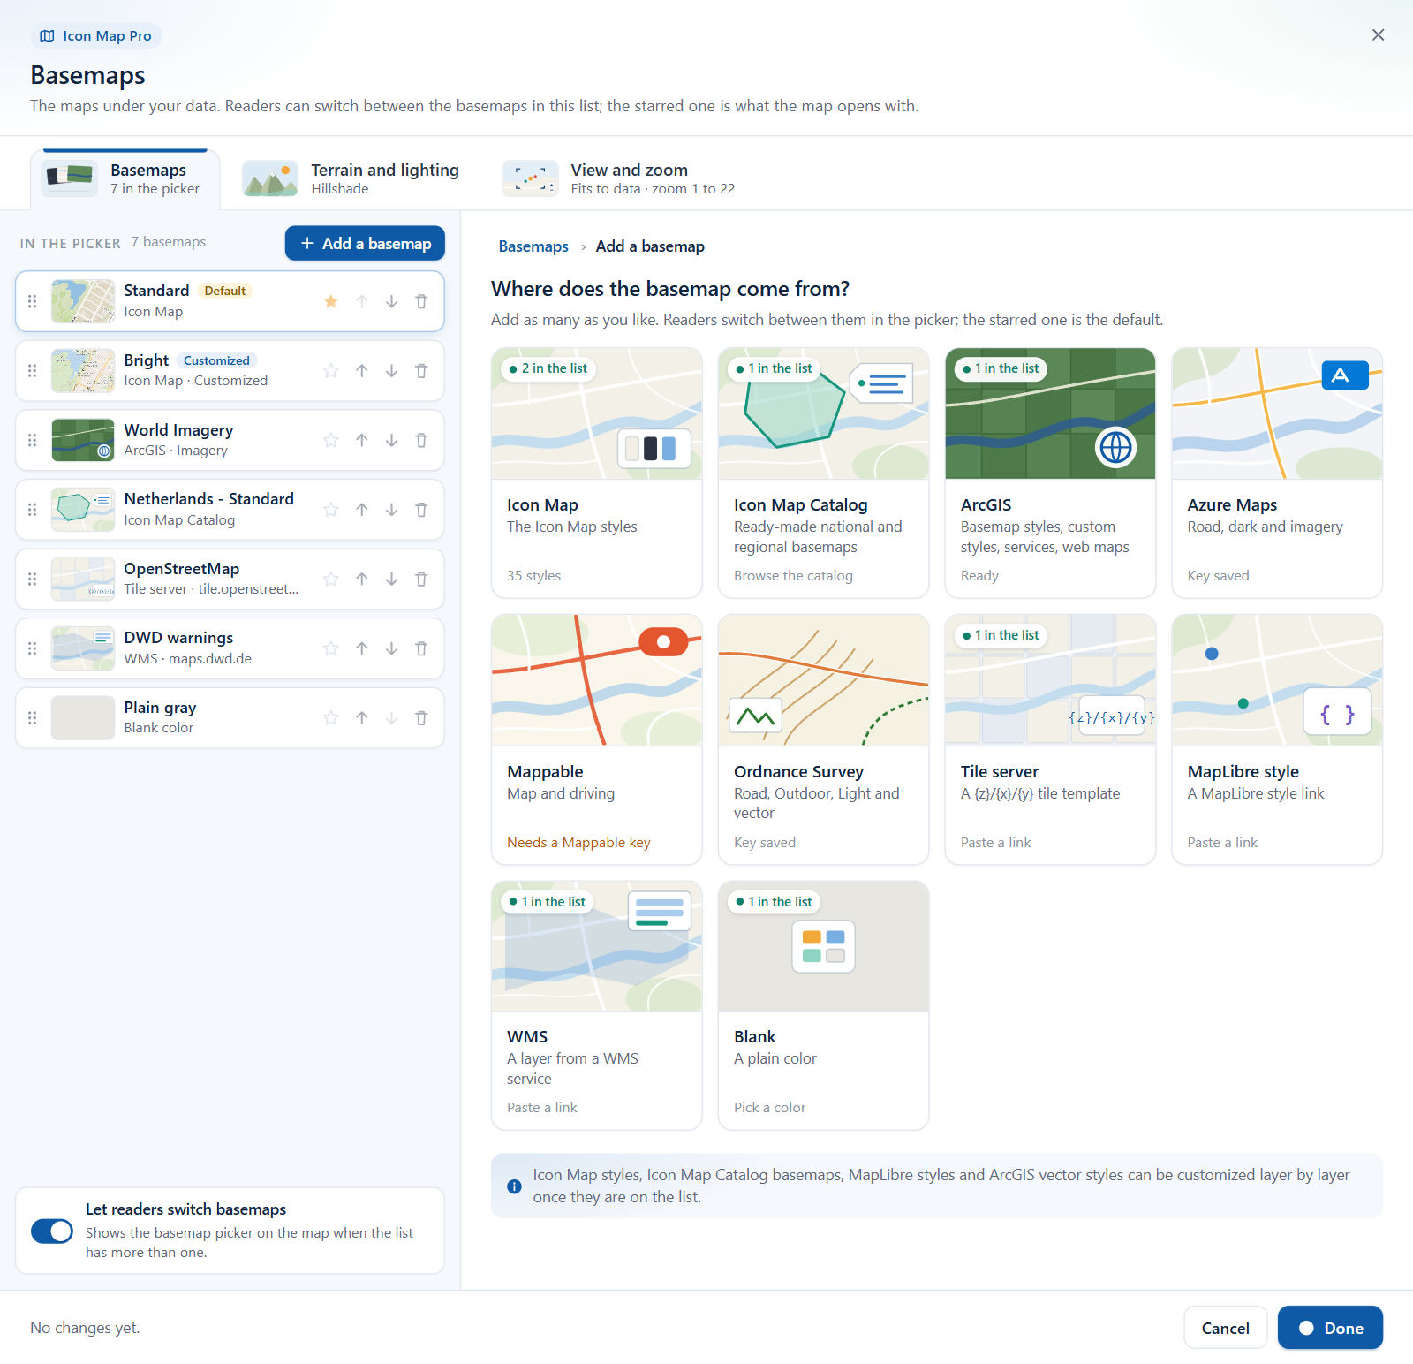The height and width of the screenshot is (1364, 1413).
Task: Star OpenStreetMap as default basemap
Action: point(331,579)
